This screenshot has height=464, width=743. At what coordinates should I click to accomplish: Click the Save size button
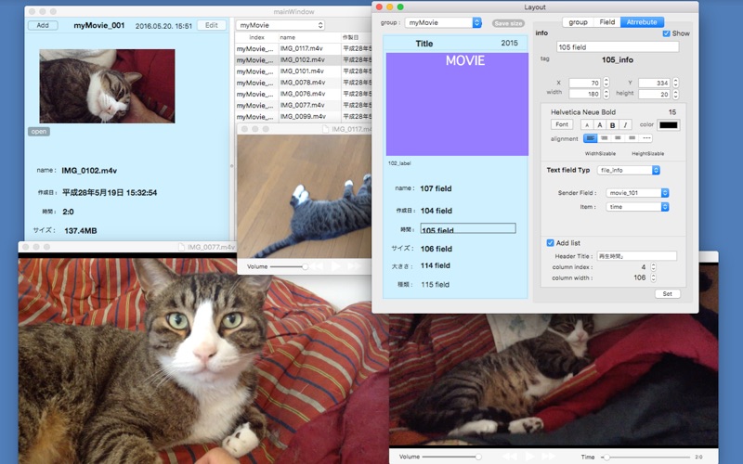click(x=508, y=23)
